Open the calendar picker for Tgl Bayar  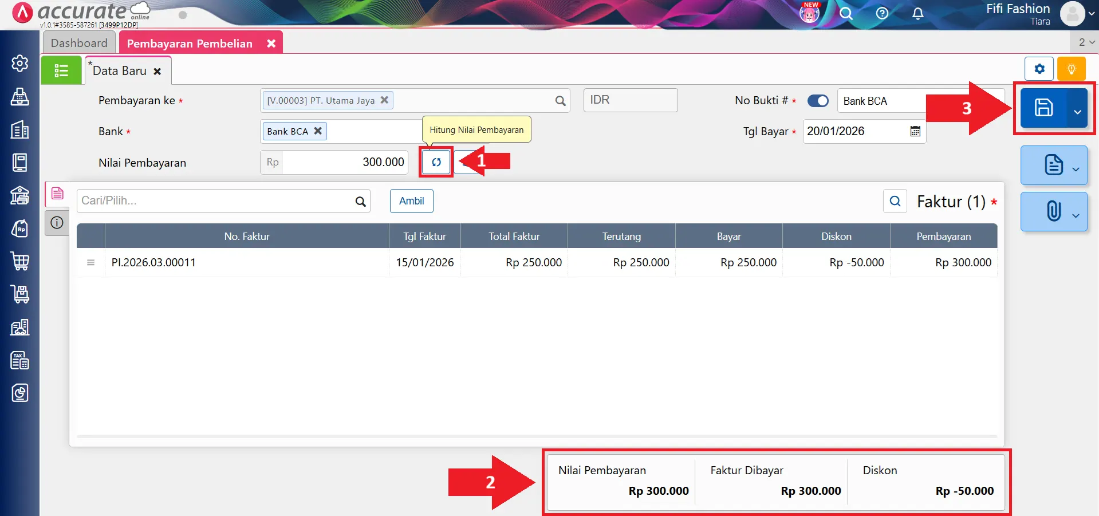[x=915, y=131]
